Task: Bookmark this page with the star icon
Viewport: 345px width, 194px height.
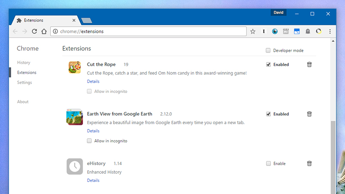Action: (x=253, y=31)
